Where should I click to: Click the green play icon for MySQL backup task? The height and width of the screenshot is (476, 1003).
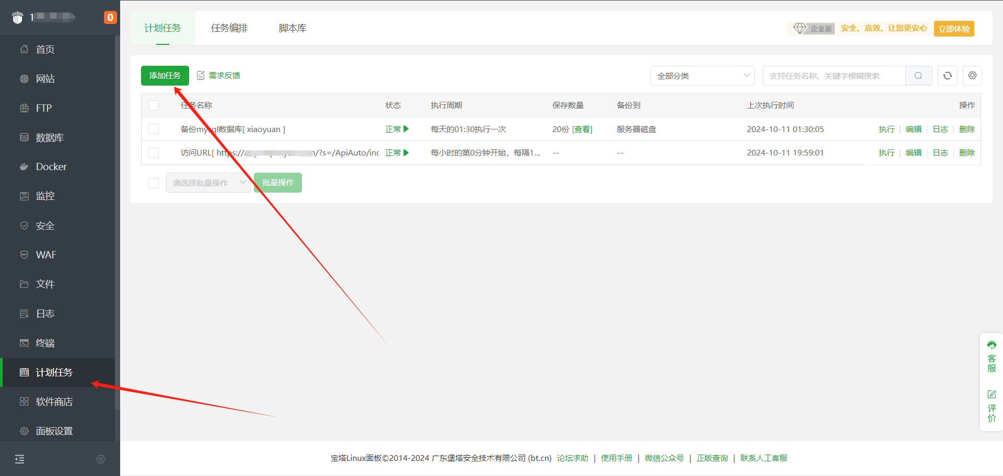406,129
